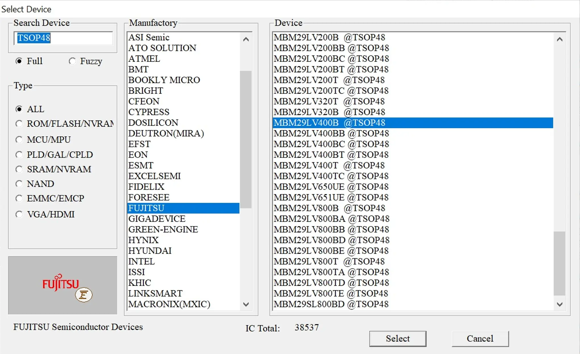Select ATO SOLUTION manufacturer
The image size is (580, 354).
click(x=183, y=48)
